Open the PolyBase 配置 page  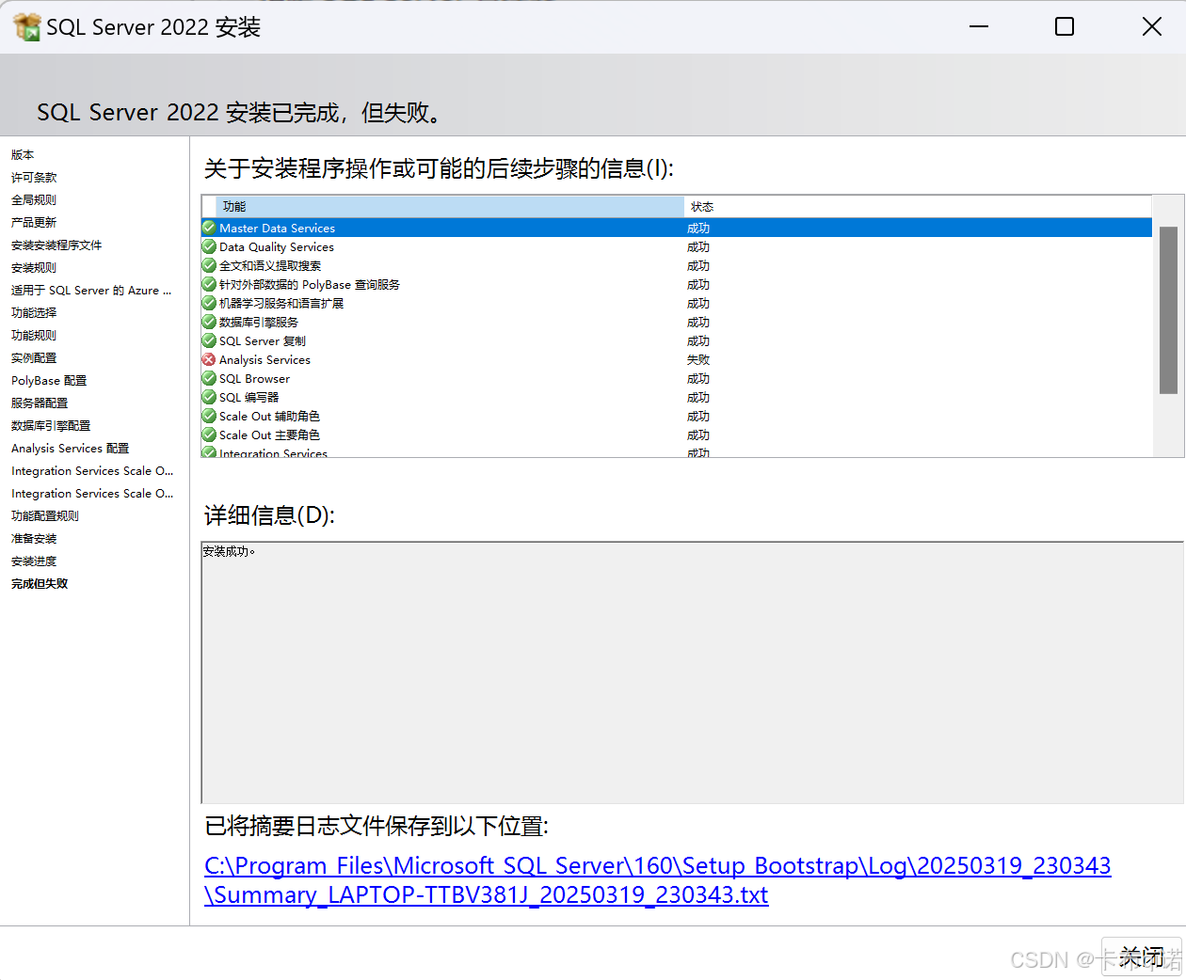click(48, 380)
